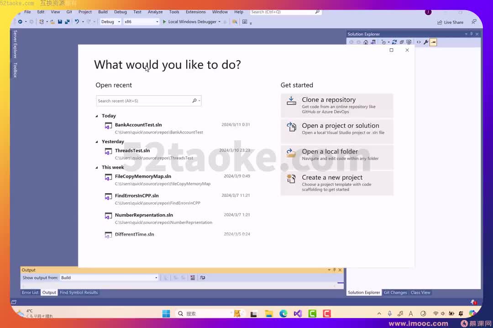Screen dimensions: 493x328
Task: Open the File menu
Action: (x=28, y=12)
